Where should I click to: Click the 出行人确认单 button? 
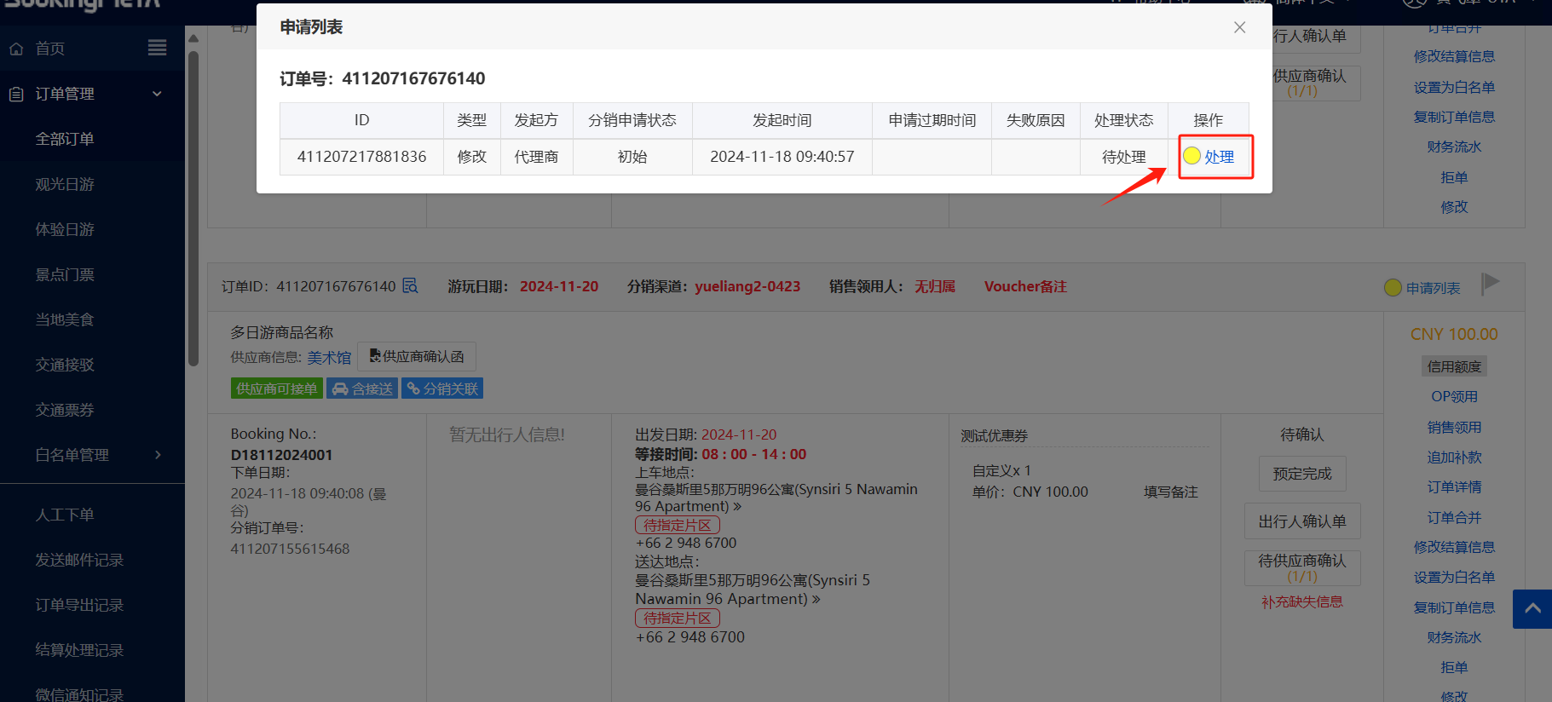pos(1301,521)
